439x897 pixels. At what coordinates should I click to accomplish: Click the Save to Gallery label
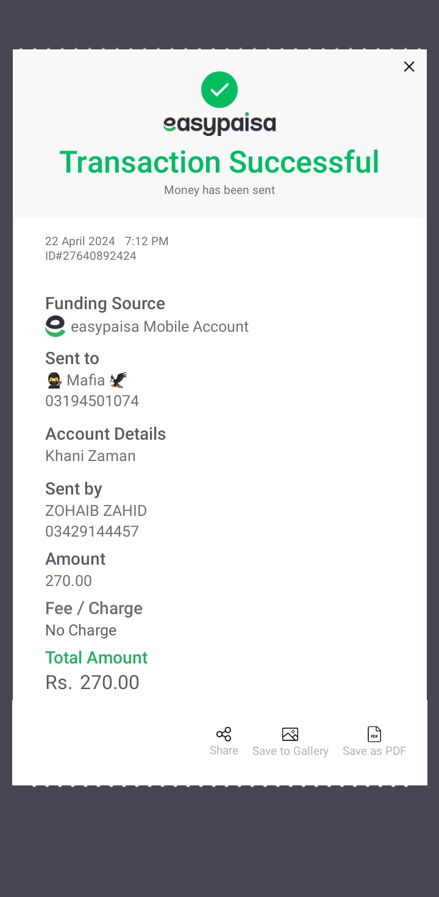pos(290,751)
